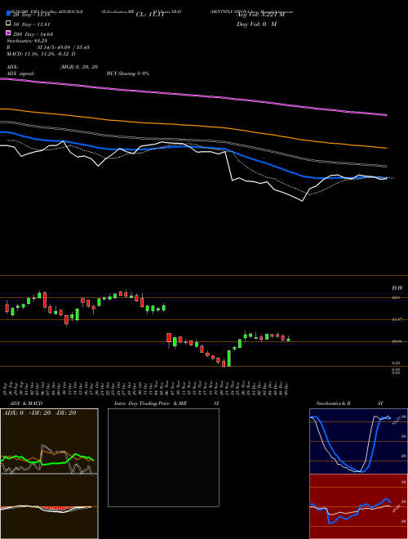The height and width of the screenshot is (539, 408).
Task: Click the Day Vol: 0 M label
Action: pos(256,24)
